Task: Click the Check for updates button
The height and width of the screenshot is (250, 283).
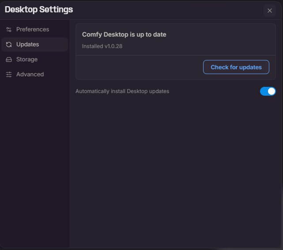Action: pos(236,67)
